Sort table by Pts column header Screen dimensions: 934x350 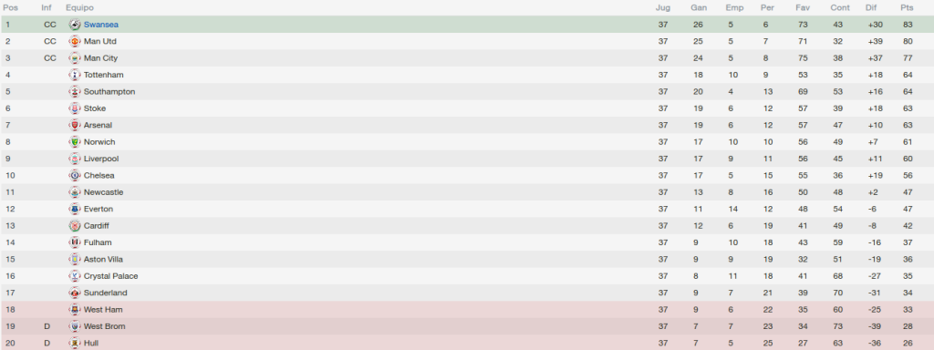click(x=907, y=7)
